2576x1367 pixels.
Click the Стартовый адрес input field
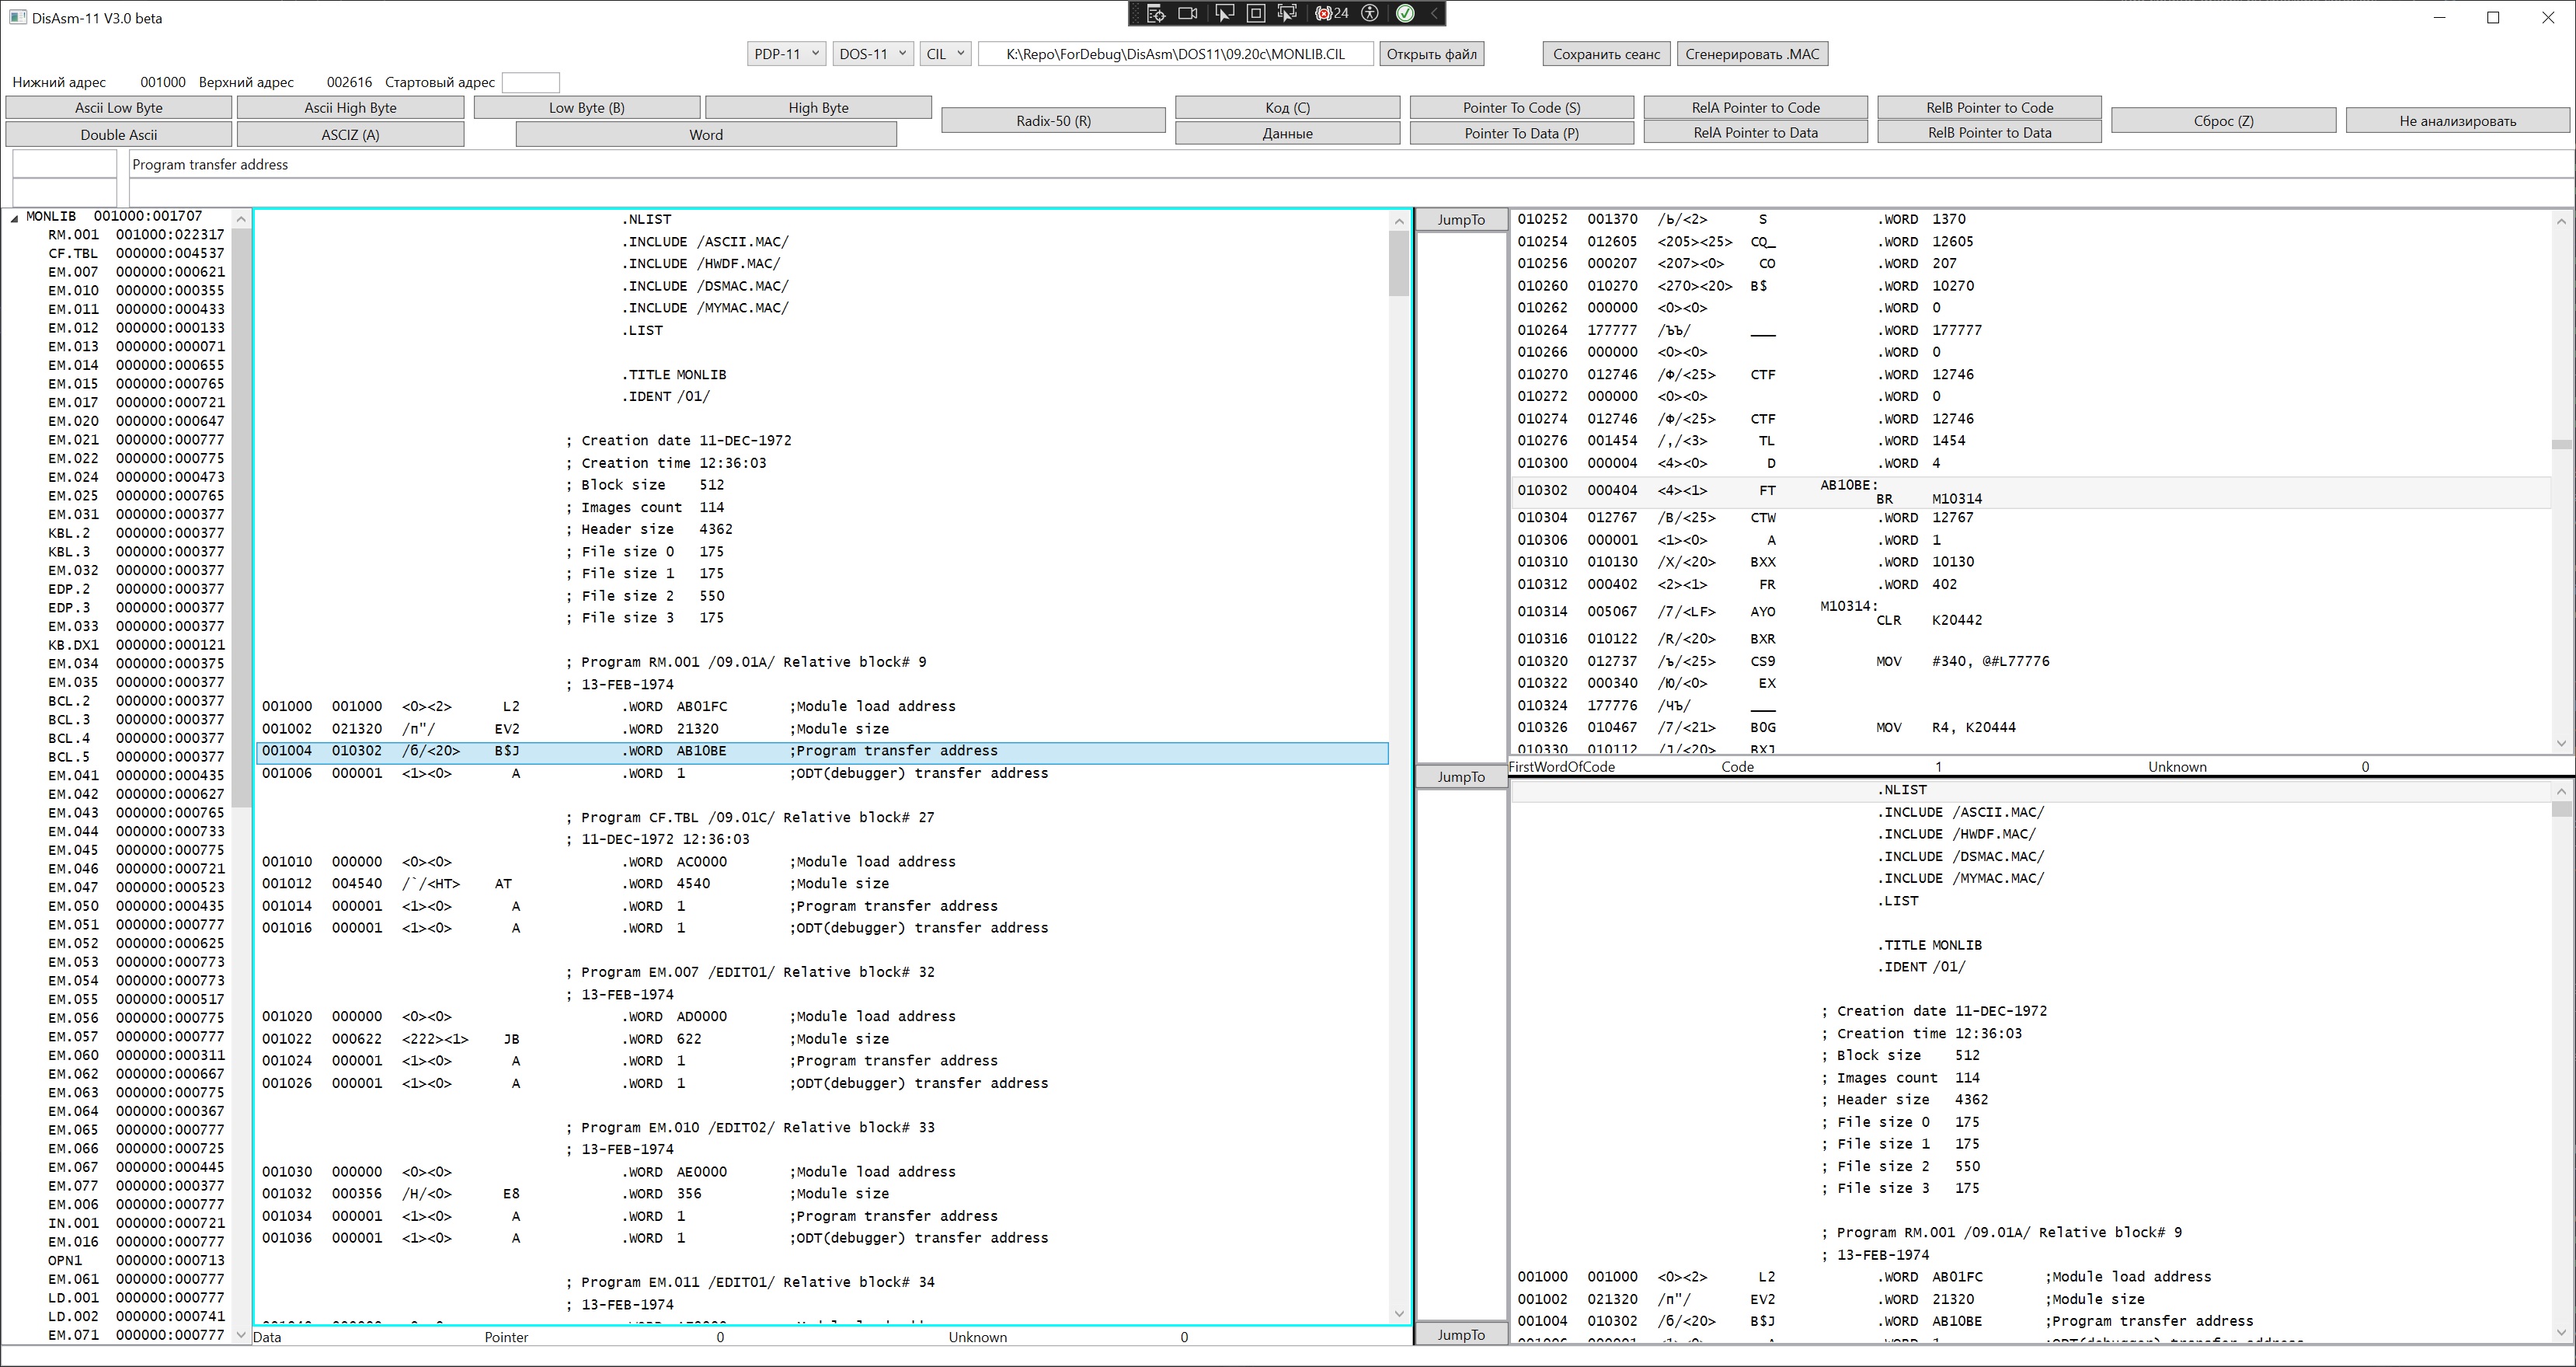(x=530, y=82)
